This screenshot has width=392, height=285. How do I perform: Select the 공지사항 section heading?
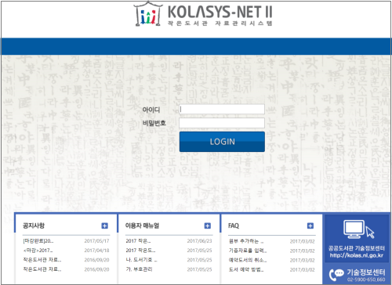click(34, 225)
